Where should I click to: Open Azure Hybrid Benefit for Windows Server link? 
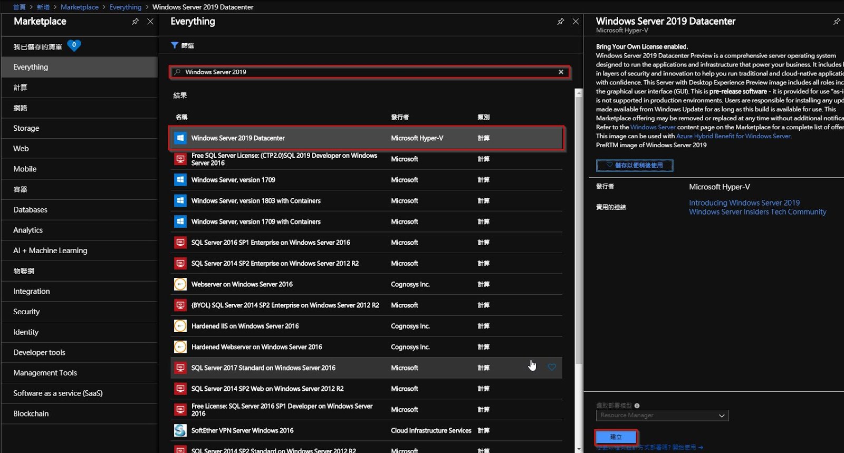tap(734, 136)
